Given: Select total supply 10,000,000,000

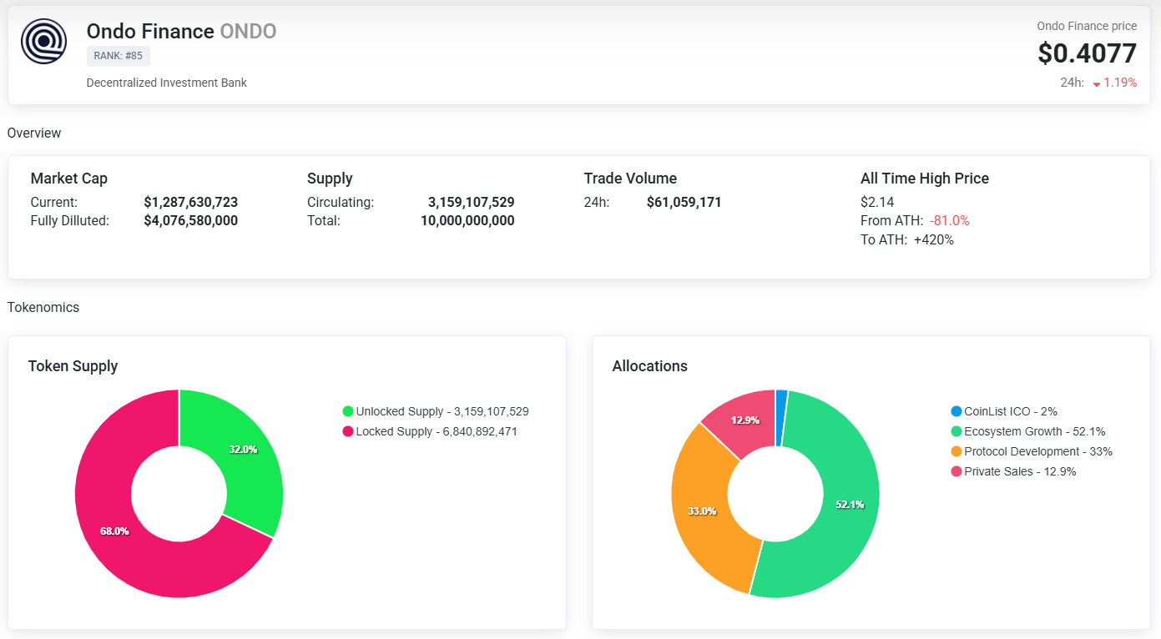Looking at the screenshot, I should point(467,221).
